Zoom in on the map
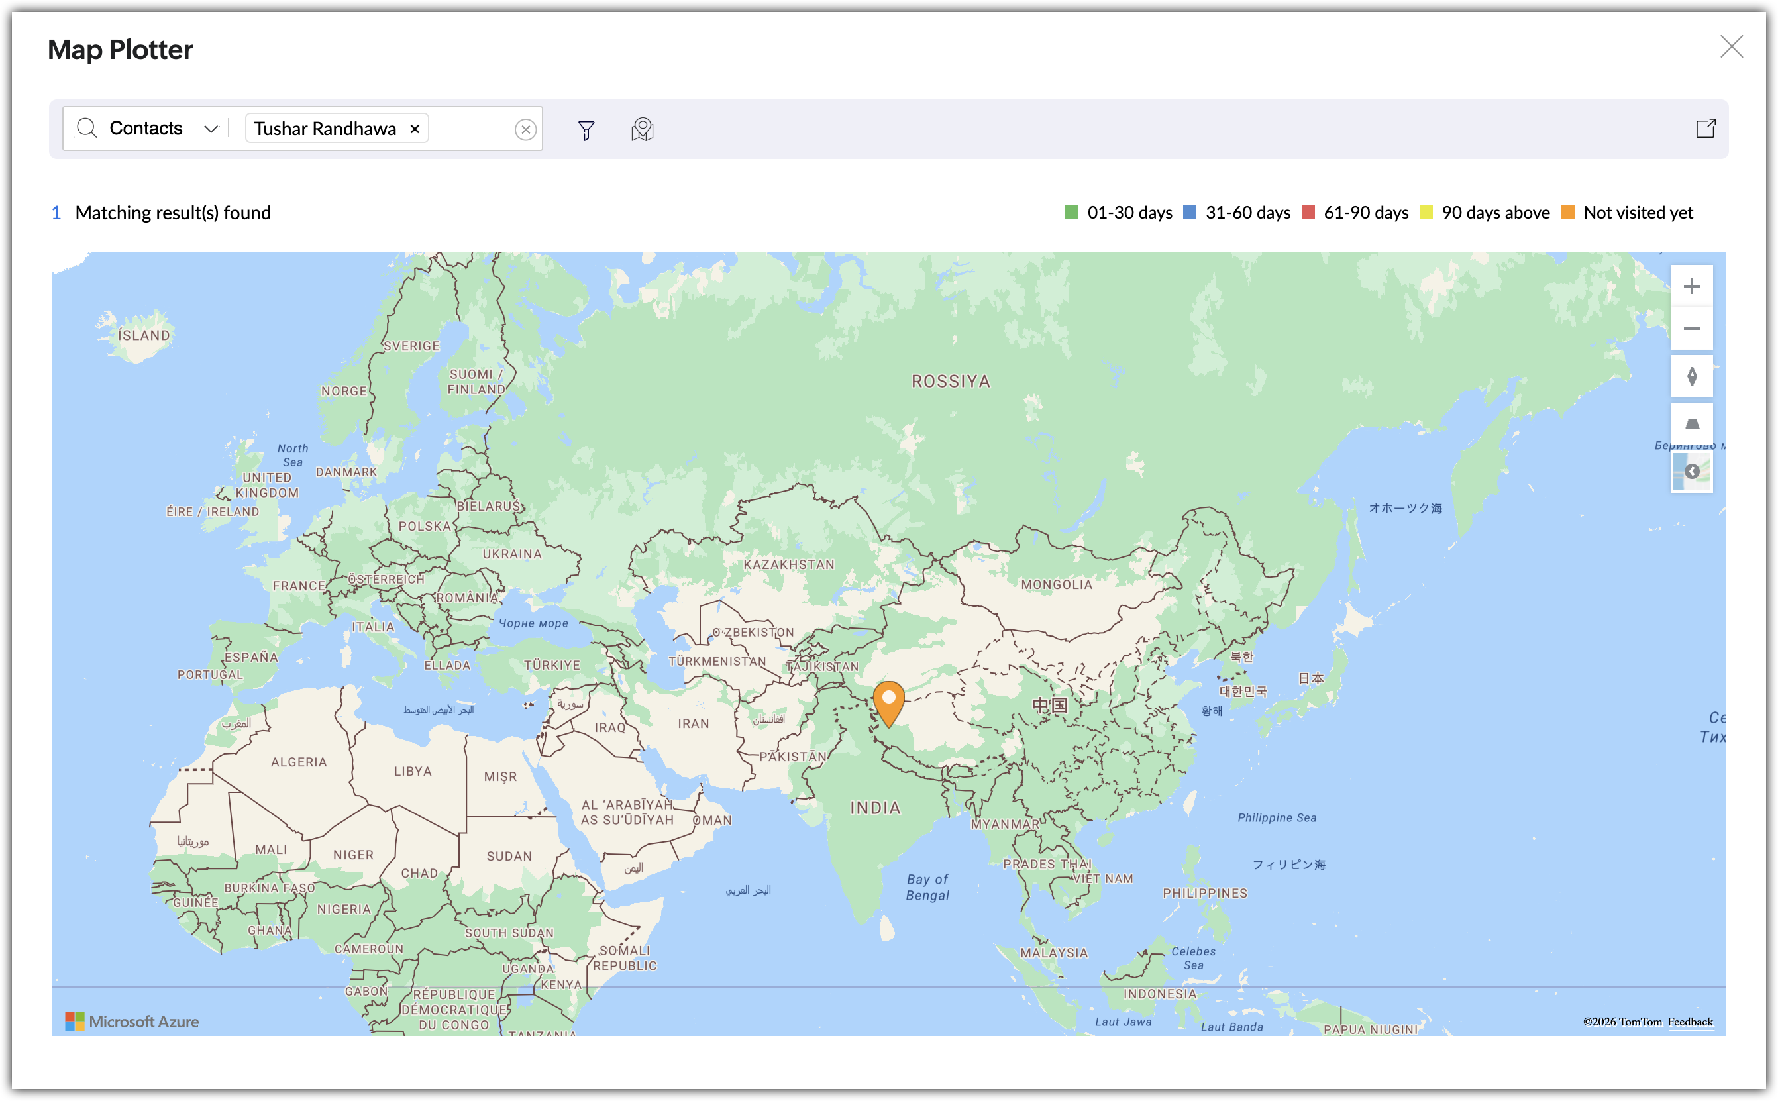Image resolution: width=1778 pixels, height=1101 pixels. [1691, 286]
